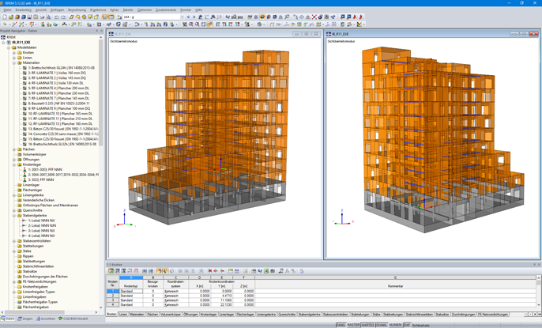
Task: Click the Undo arrow icon
Action: (x=57, y=17)
